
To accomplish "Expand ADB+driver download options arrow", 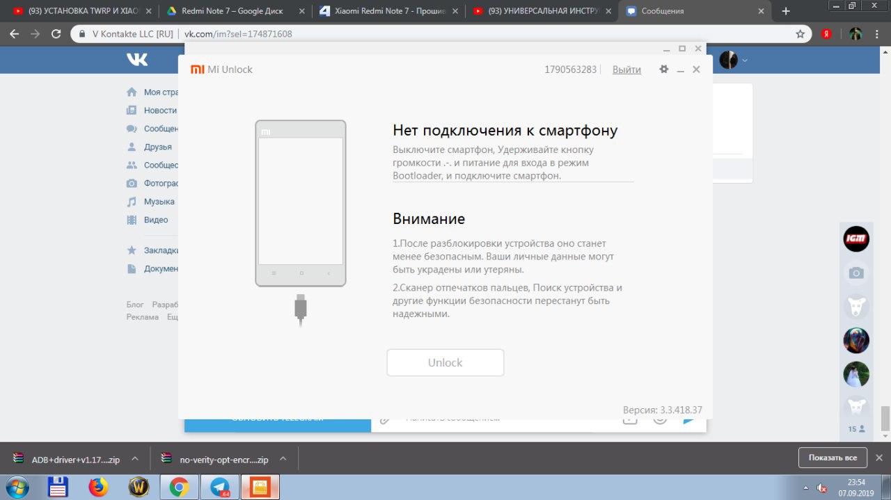I will point(135,459).
